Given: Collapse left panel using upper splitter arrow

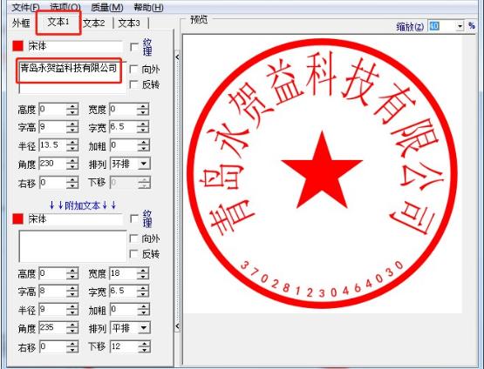Looking at the screenshot, I should pyautogui.click(x=177, y=57).
